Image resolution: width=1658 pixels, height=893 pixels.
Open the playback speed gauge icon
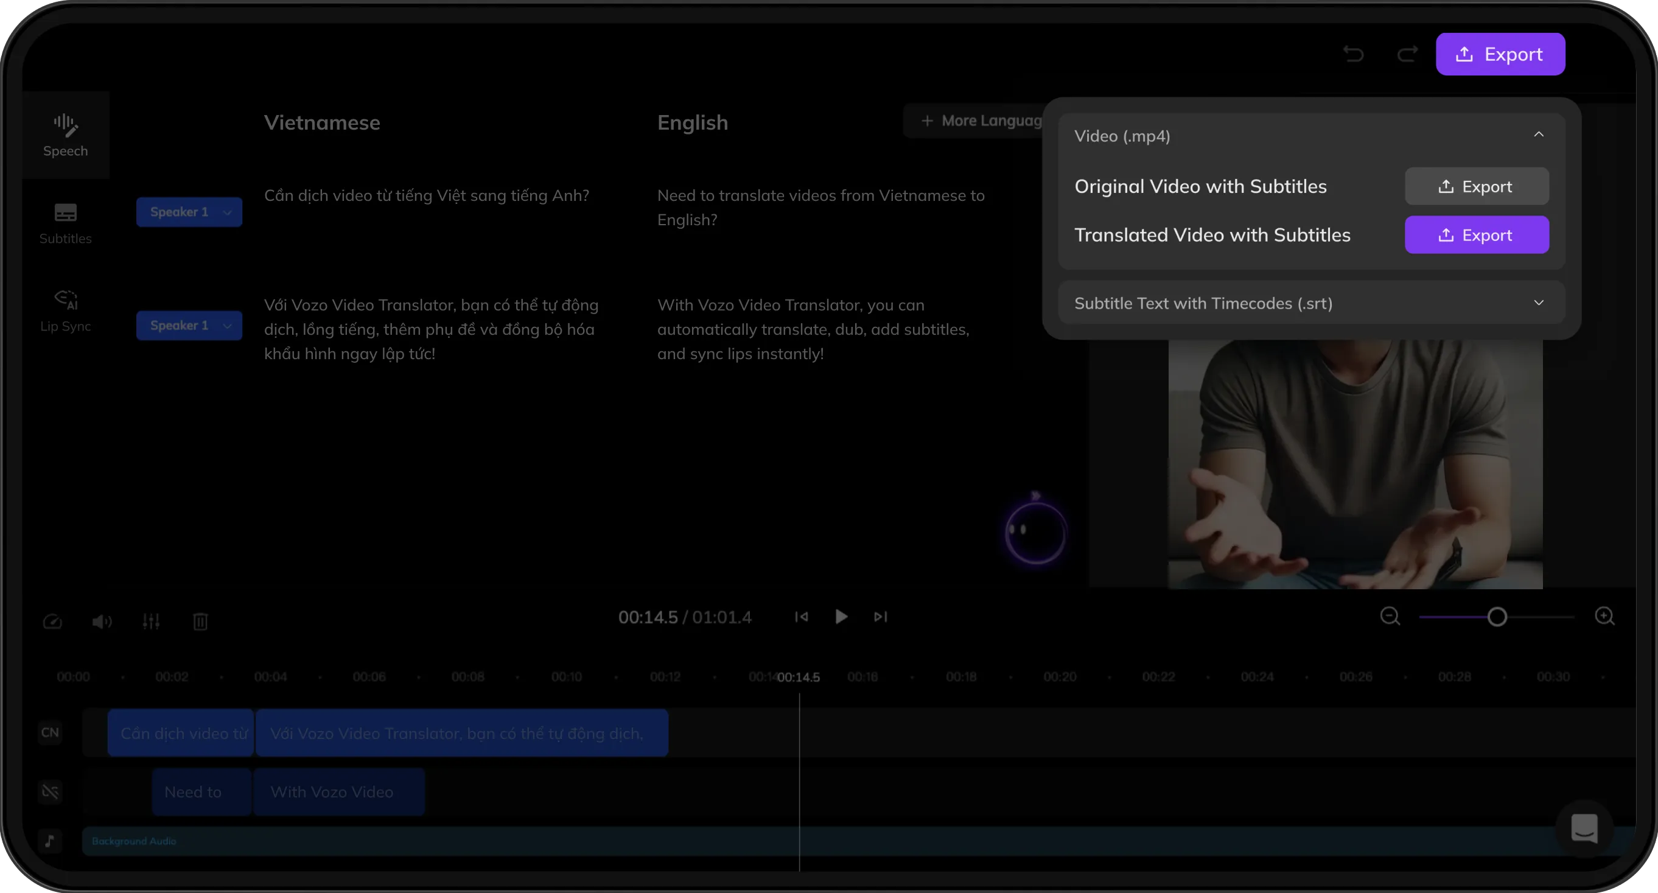(52, 622)
